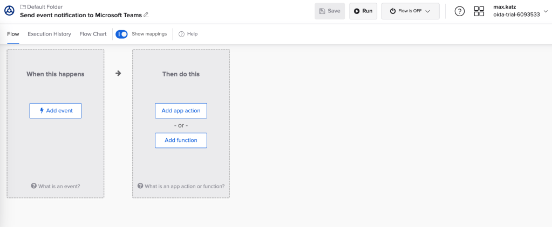Click the pencil icon to rename flow
The image size is (552, 227).
tap(146, 15)
